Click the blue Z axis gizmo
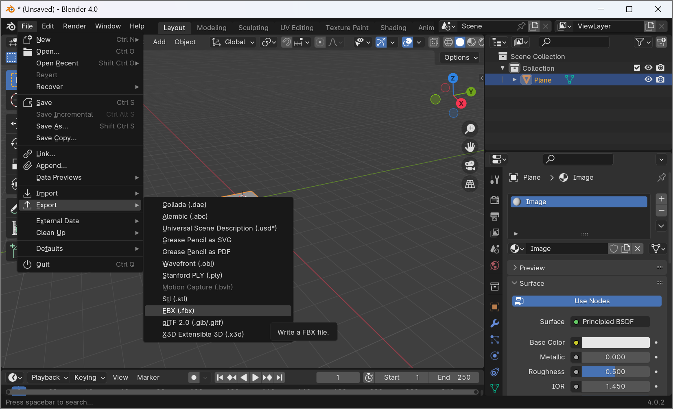This screenshot has height=409, width=673. (453, 78)
